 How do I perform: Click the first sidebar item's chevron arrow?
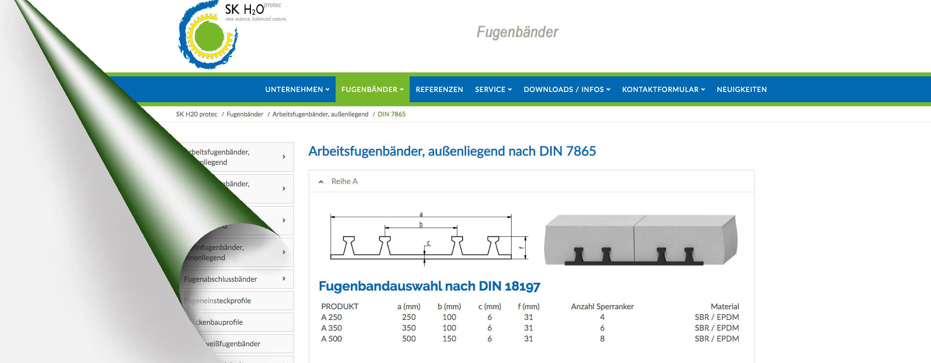click(284, 157)
